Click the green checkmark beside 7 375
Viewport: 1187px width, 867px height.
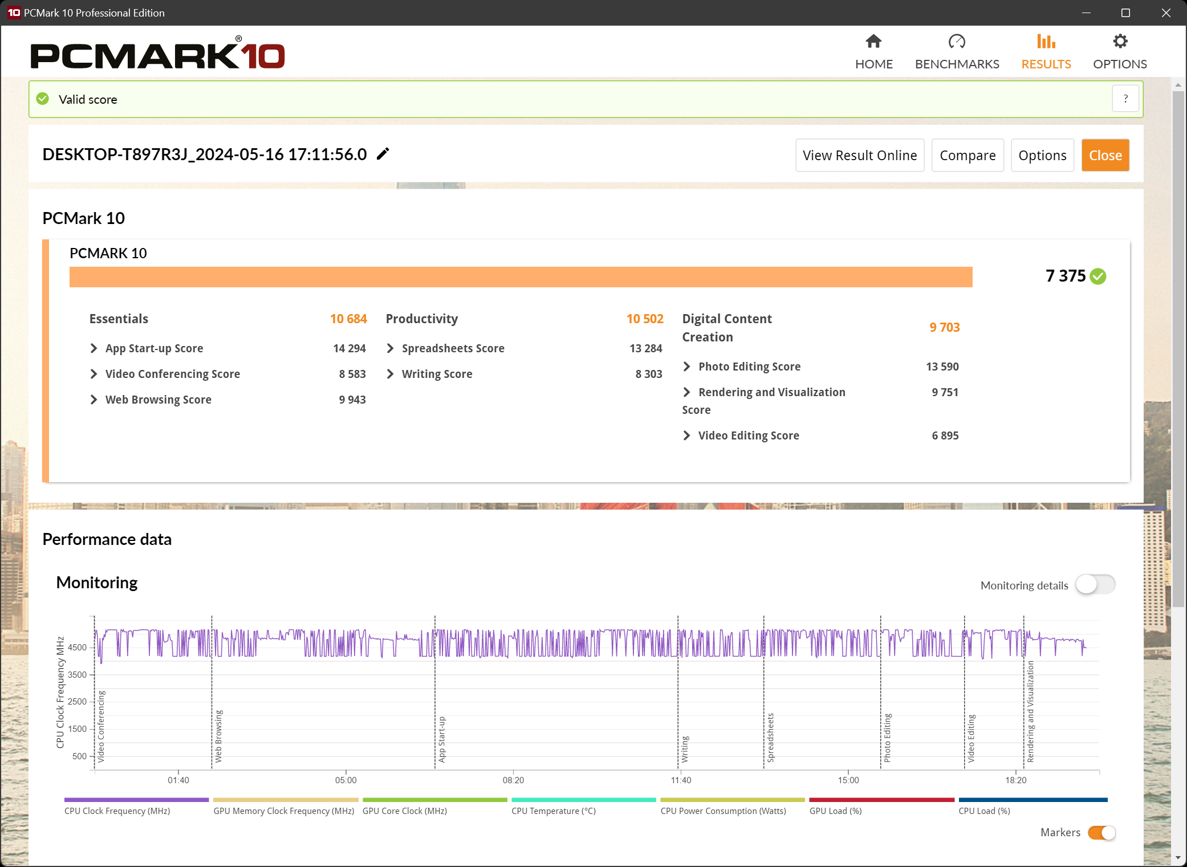pos(1098,276)
